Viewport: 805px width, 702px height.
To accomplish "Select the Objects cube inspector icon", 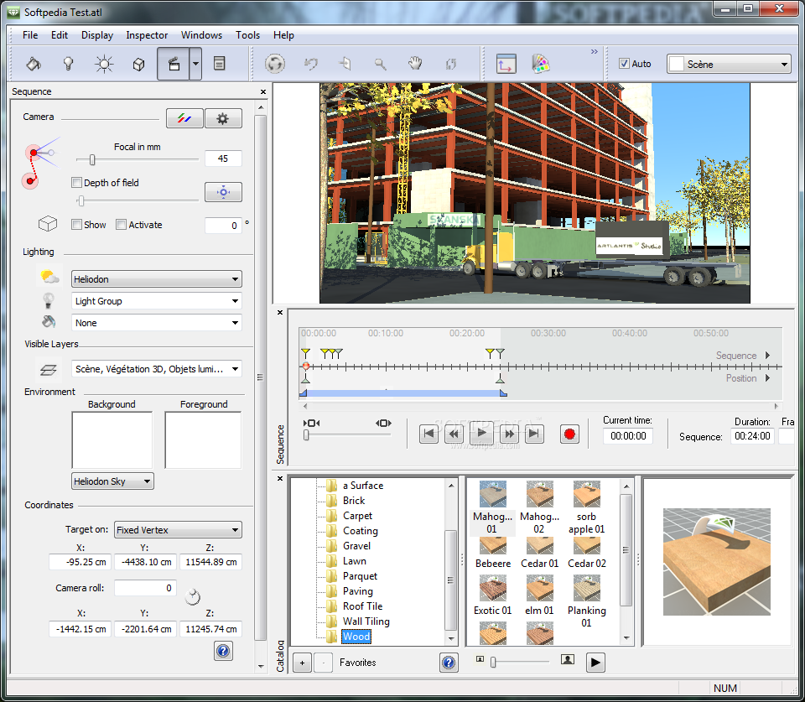I will 138,63.
